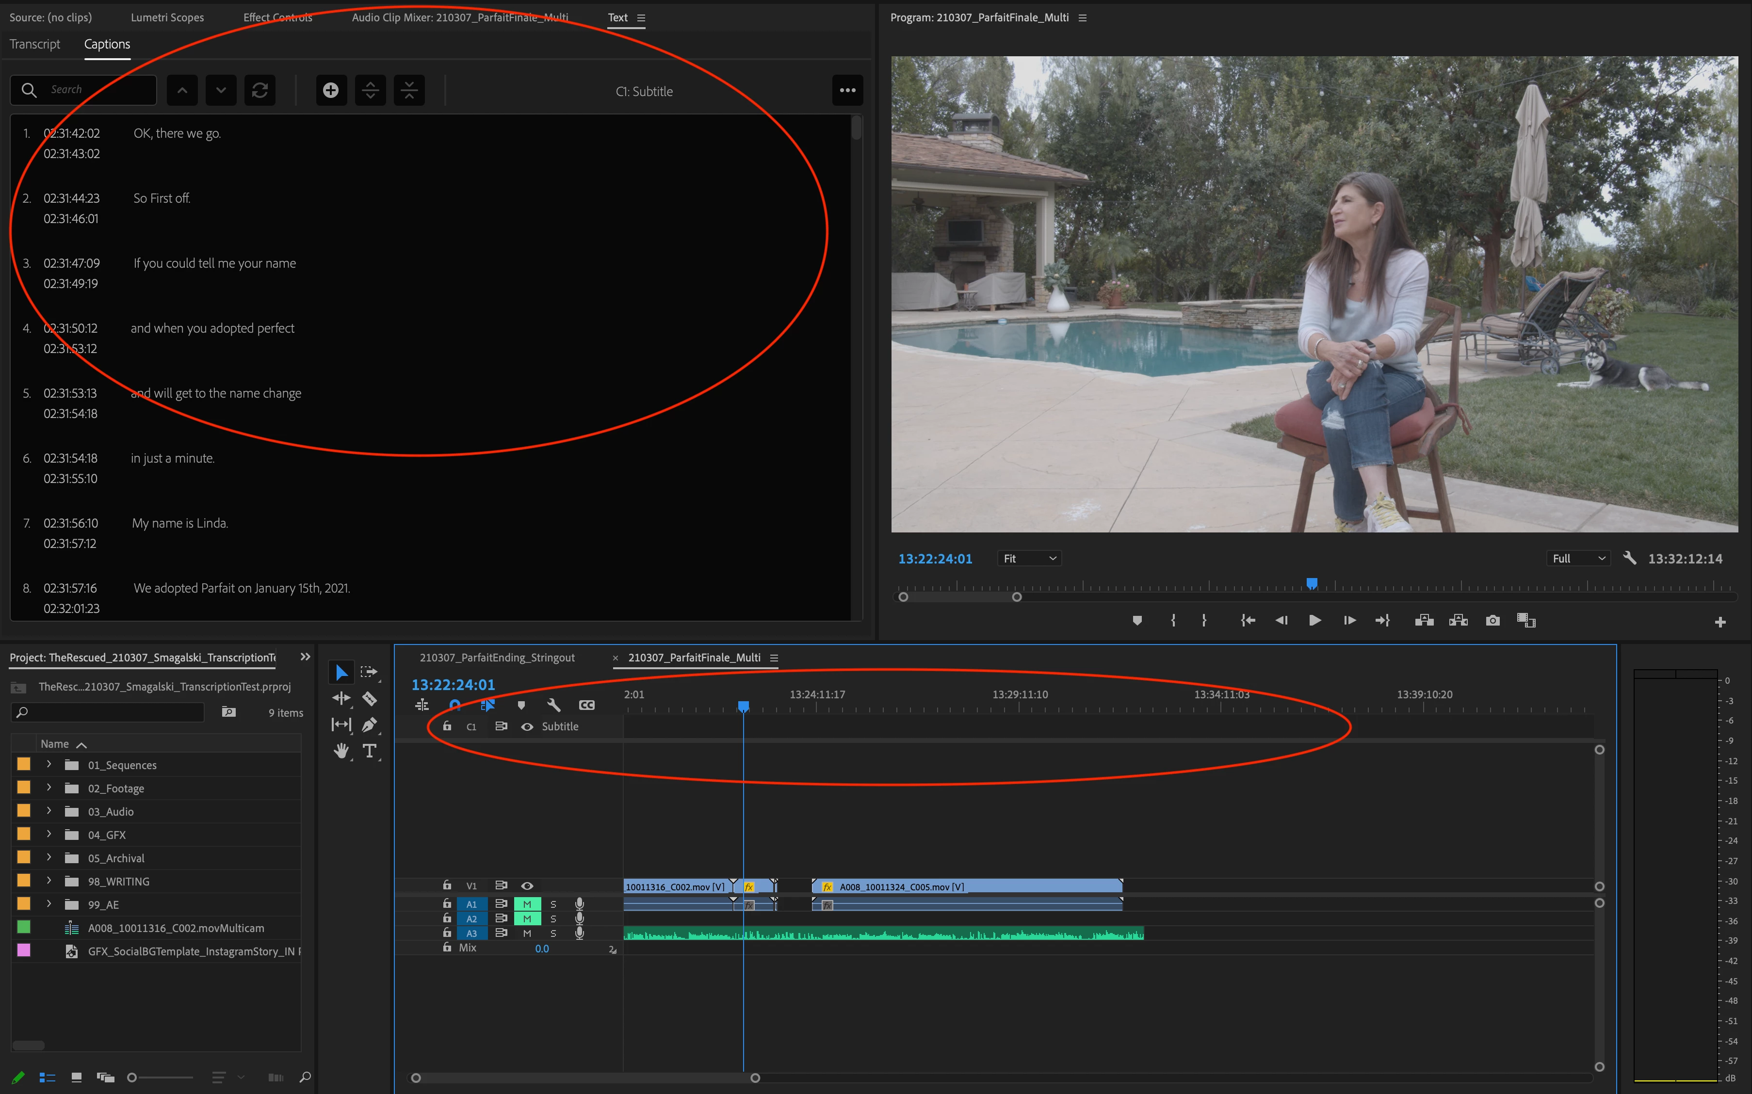Select the Razor tool in the tools panel
1752x1094 pixels.
tap(369, 699)
